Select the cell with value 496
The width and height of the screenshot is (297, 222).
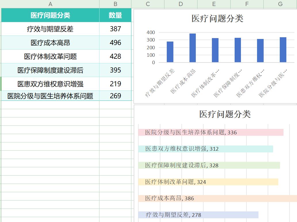click(115, 43)
